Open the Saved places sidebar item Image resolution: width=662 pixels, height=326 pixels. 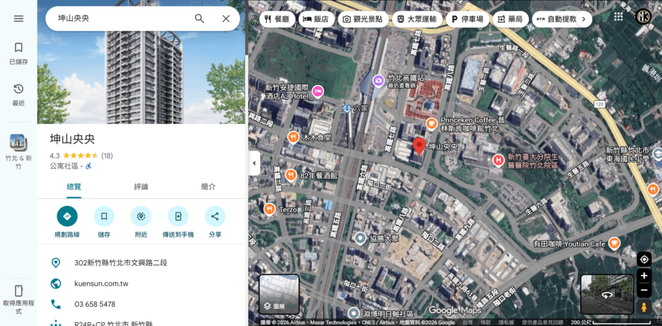point(19,54)
